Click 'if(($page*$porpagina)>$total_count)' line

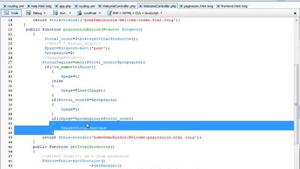coord(92,119)
